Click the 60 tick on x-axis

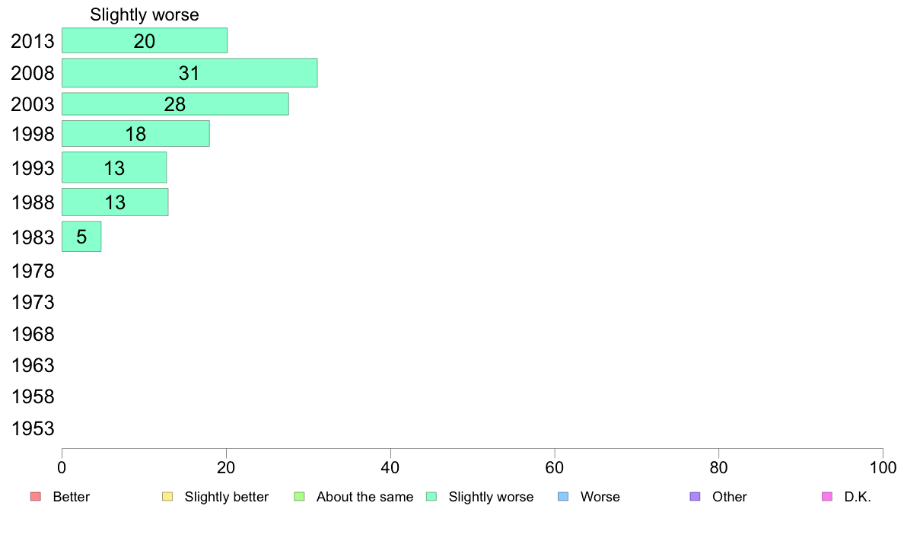pos(555,468)
